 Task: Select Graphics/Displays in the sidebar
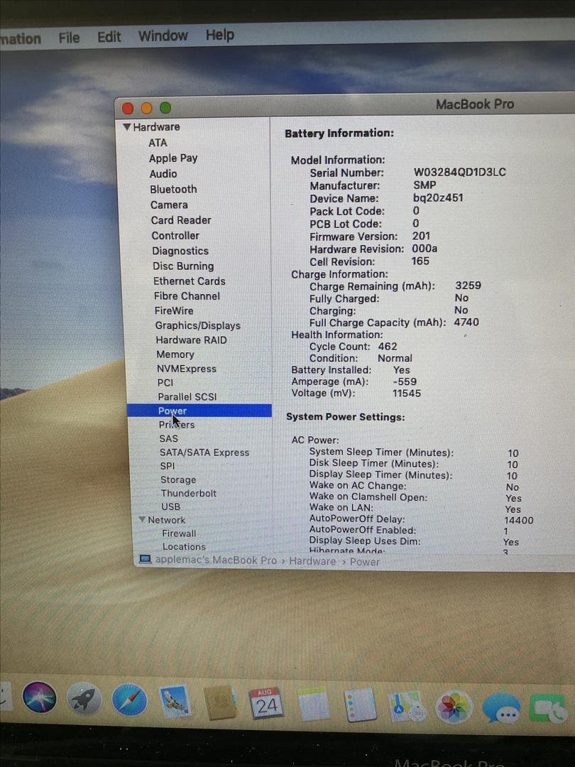tap(197, 325)
